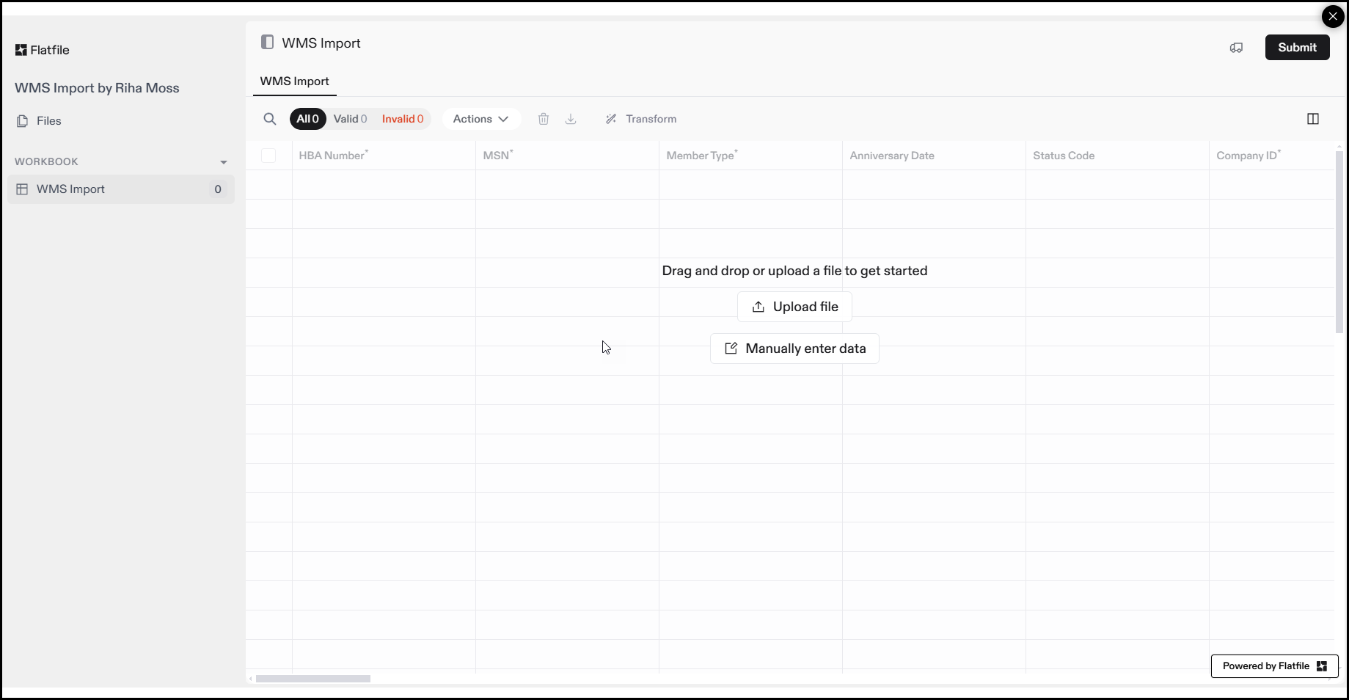
Task: Click Manually enter data button
Action: [794, 349]
